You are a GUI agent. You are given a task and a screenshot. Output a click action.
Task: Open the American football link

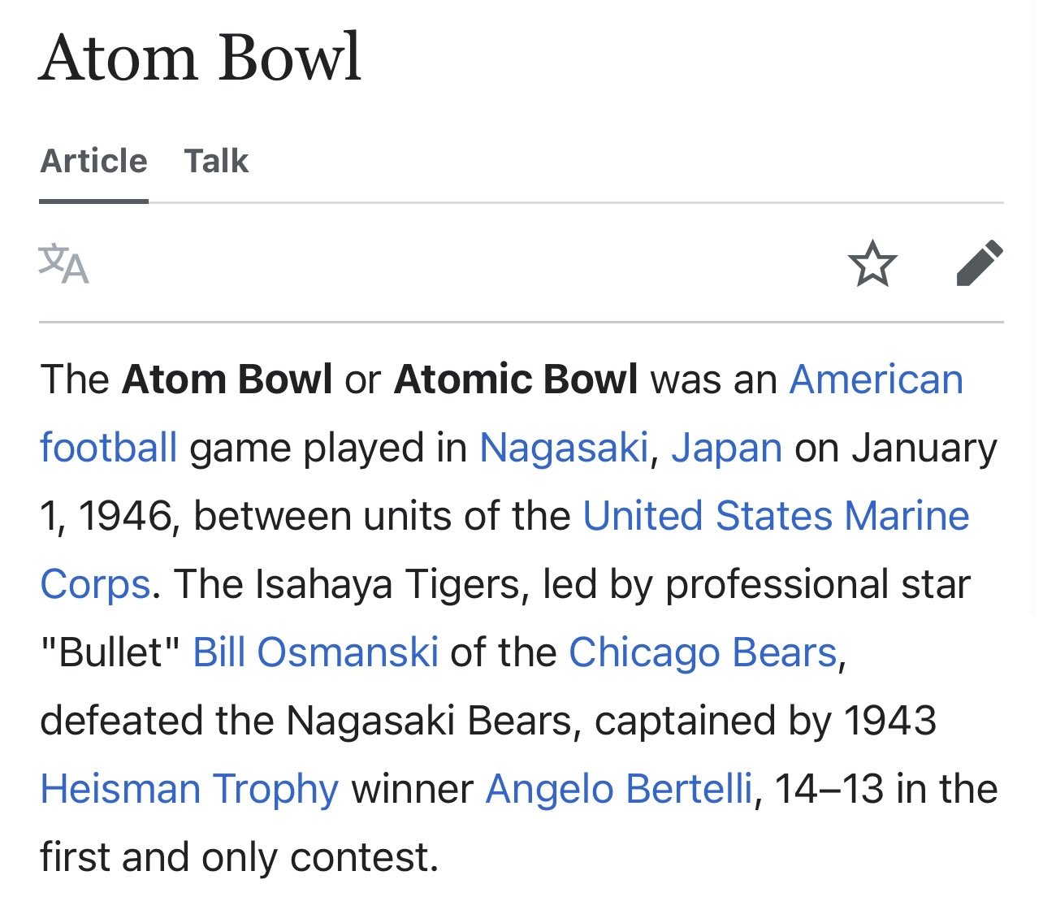pyautogui.click(x=876, y=379)
